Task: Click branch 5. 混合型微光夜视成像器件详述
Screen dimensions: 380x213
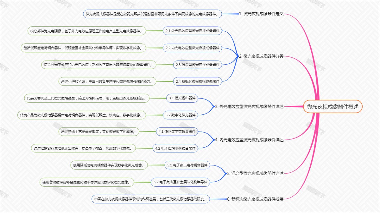Action: [x=255, y=173]
